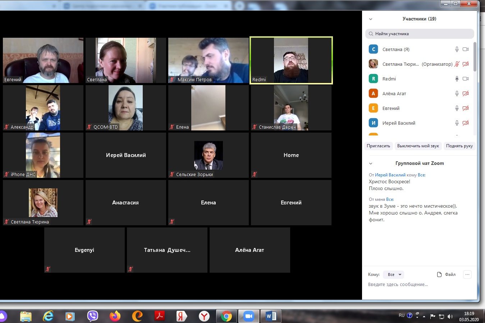Toggle microphone for Алёна Агат in list
This screenshot has width=485, height=323.
click(x=457, y=93)
